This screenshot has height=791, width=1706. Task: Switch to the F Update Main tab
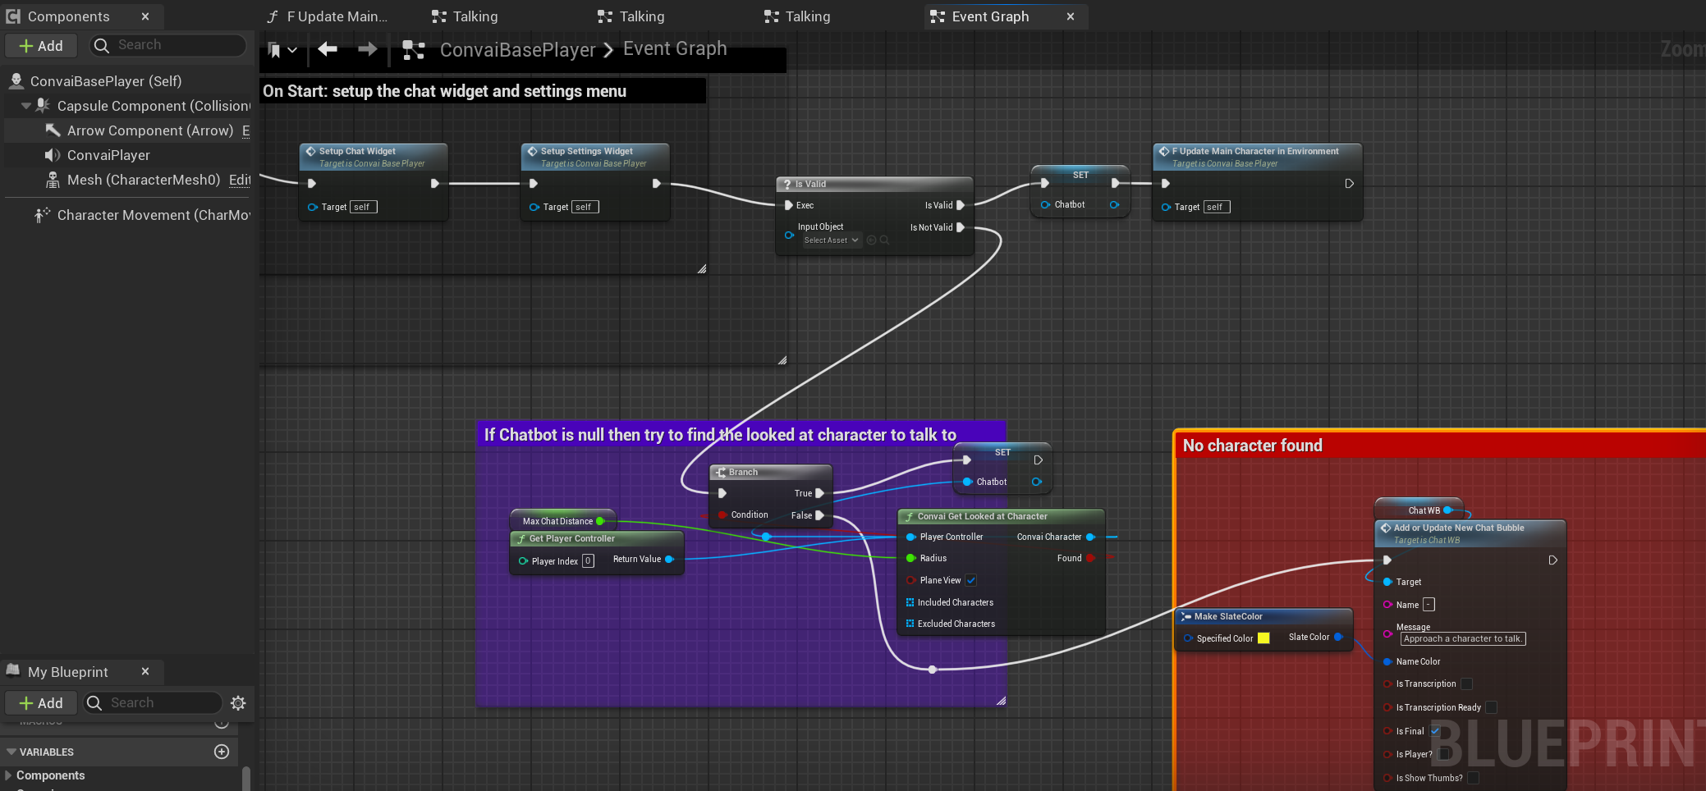coord(328,16)
